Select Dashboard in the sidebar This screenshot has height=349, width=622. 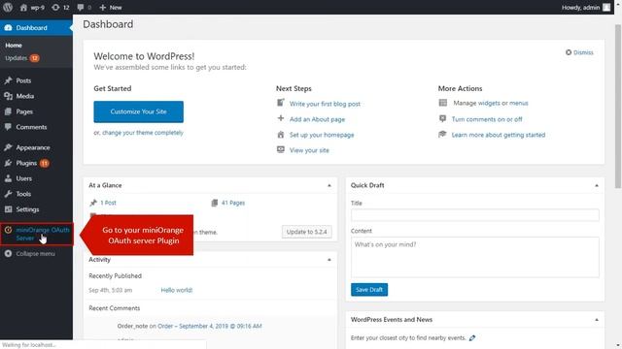pyautogui.click(x=36, y=28)
